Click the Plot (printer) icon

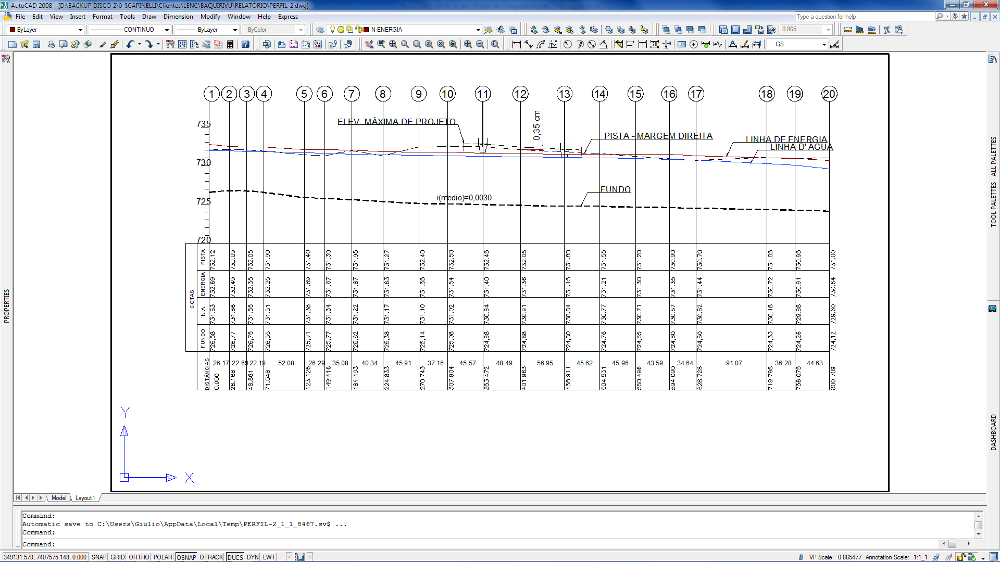(52, 44)
